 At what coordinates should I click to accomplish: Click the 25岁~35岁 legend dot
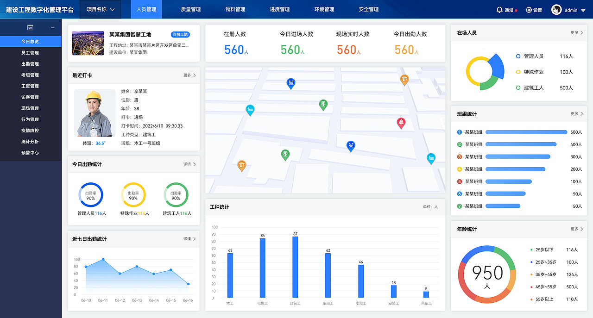[x=531, y=262]
